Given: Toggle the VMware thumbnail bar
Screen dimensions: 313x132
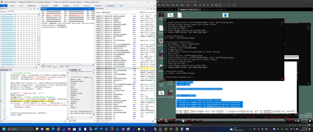Looking at the screenshot, I should tap(216, 5).
